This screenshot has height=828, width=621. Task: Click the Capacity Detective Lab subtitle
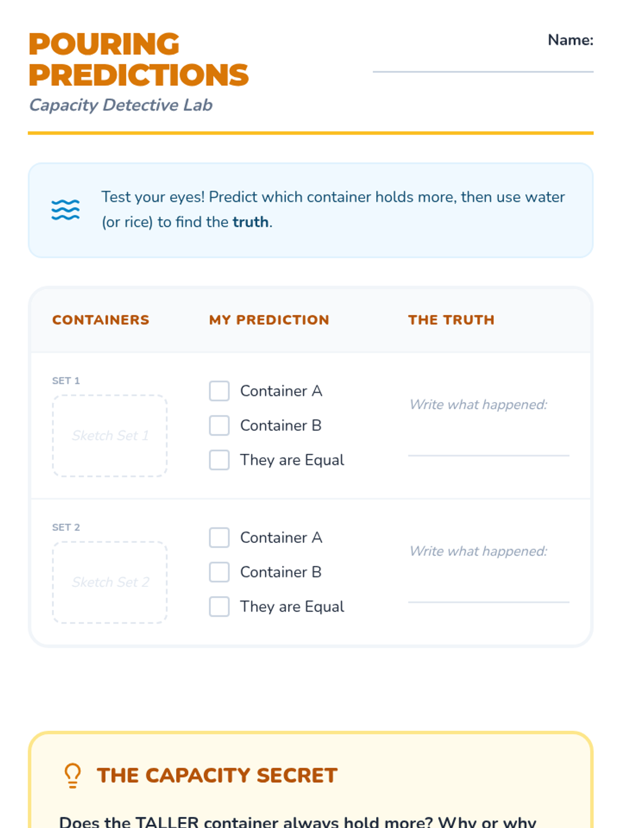coord(121,105)
